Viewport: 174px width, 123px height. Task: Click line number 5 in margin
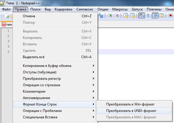tap(8, 52)
